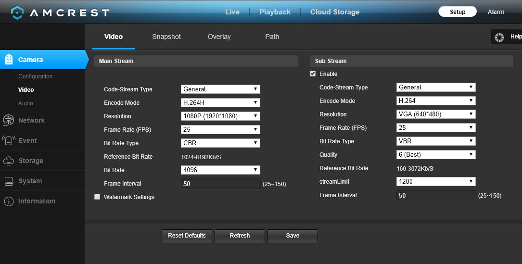Open Sub Stream Encode Mode H.264 dropdown
Image resolution: width=522 pixels, height=264 pixels.
436,101
